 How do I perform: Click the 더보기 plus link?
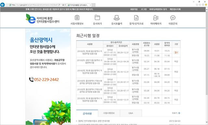[x=176, y=113]
